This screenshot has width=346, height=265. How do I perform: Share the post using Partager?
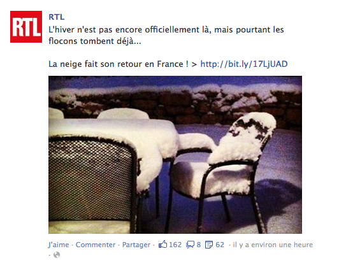point(136,245)
